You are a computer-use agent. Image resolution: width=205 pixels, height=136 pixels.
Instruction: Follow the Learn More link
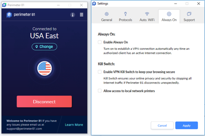[74, 125]
